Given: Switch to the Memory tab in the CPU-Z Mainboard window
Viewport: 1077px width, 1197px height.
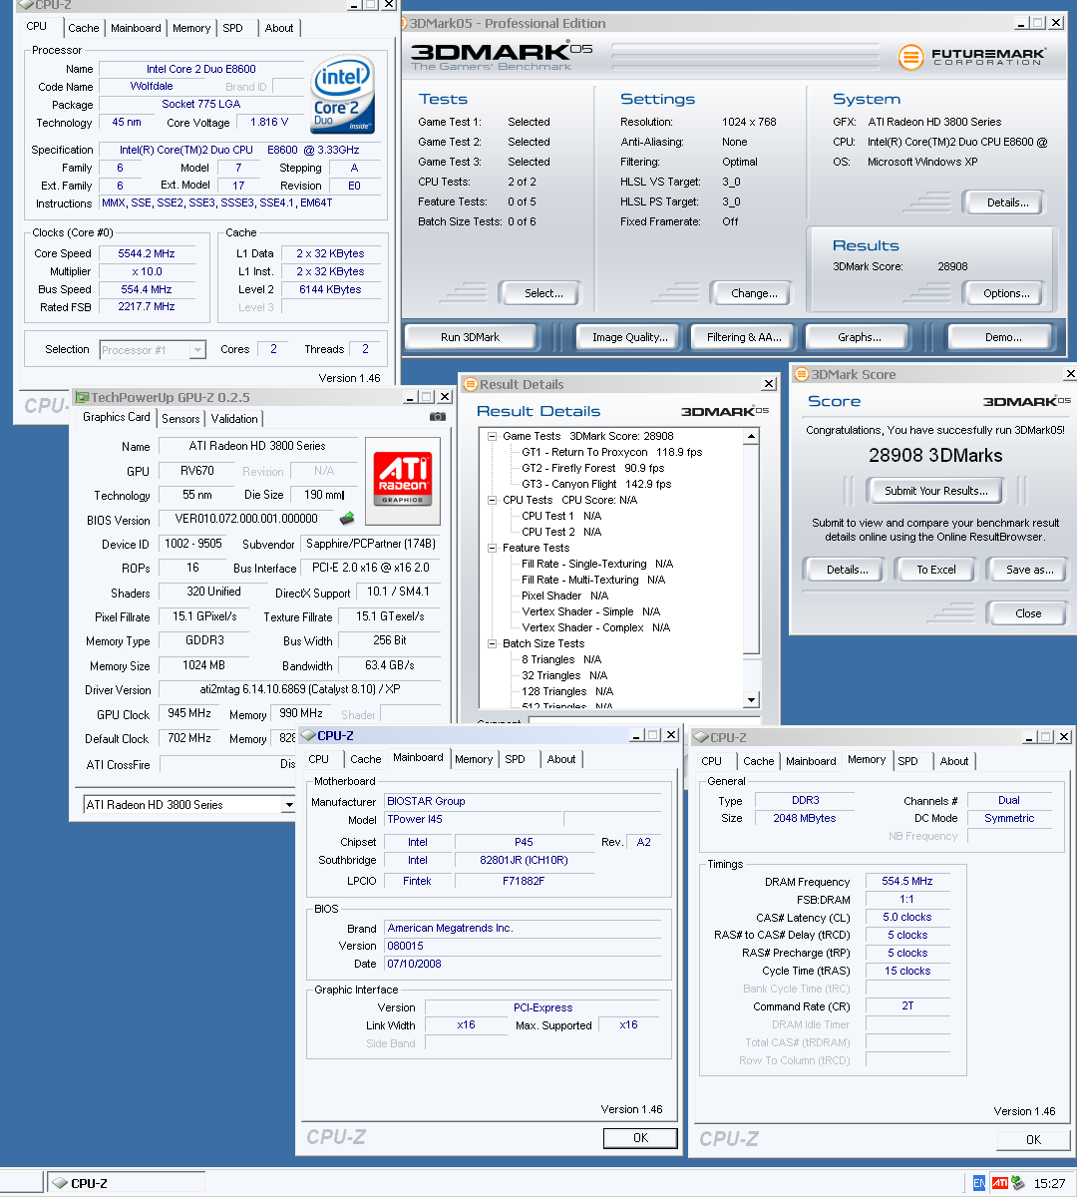Looking at the screenshot, I should click(474, 759).
